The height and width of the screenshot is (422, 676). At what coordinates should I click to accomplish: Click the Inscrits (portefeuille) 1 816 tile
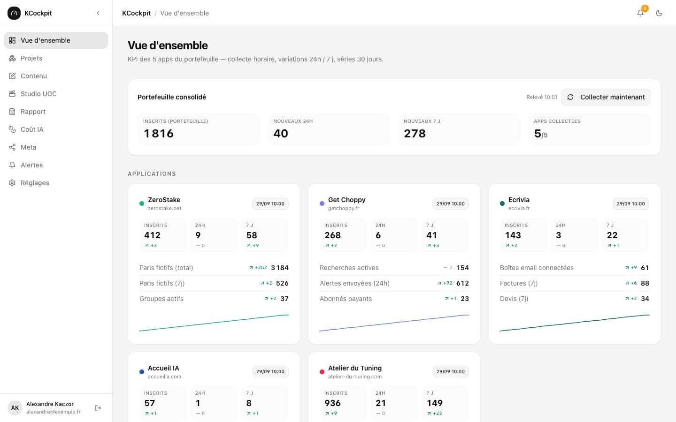pyautogui.click(x=199, y=129)
